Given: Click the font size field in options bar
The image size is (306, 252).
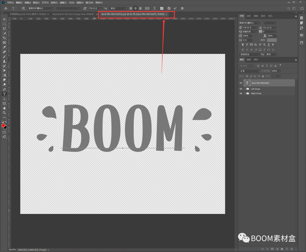Looking at the screenshot, I should (95, 9).
